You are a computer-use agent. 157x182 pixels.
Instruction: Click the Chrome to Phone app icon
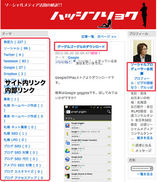[x=68, y=176]
